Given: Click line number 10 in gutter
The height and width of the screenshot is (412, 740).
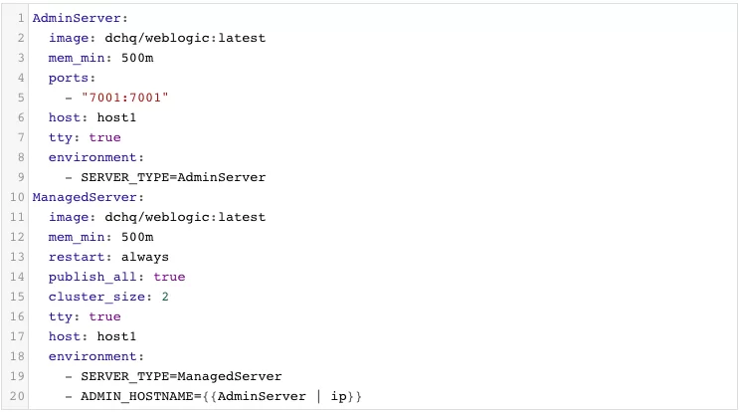Looking at the screenshot, I should pos(17,197).
